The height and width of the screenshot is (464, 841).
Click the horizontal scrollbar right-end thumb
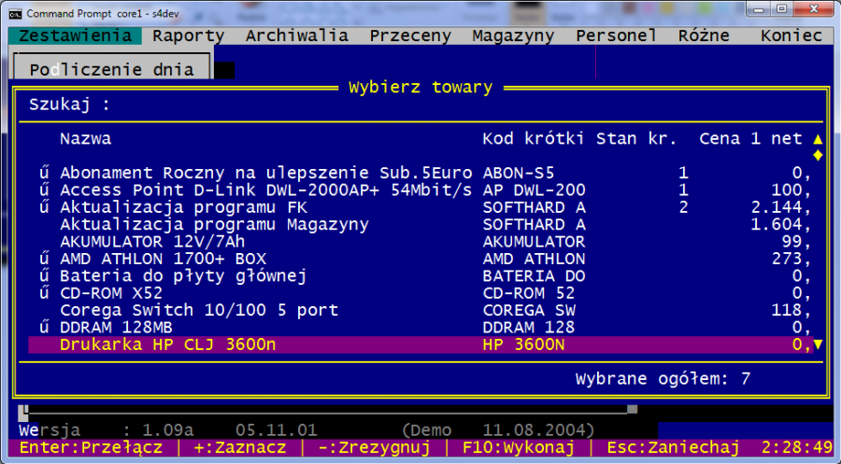pyautogui.click(x=633, y=409)
